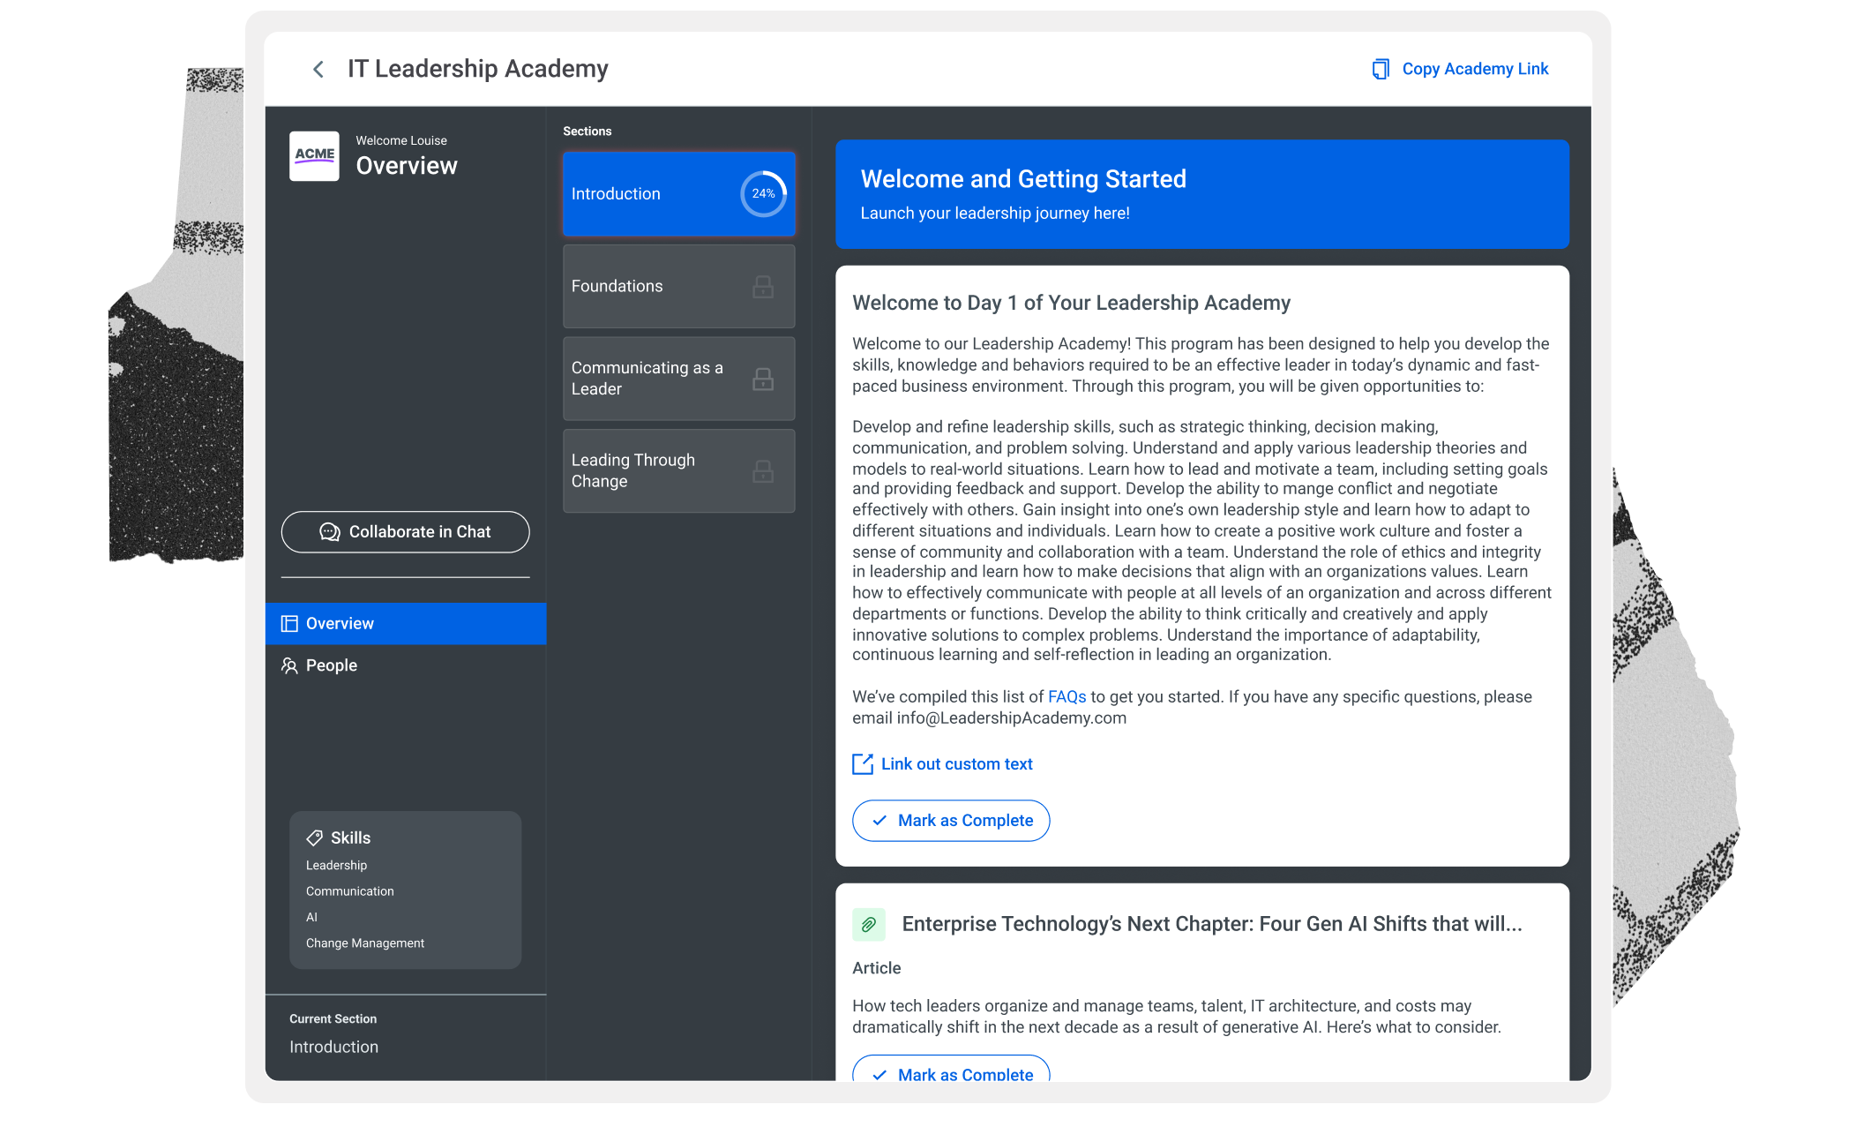This screenshot has height=1142, width=1856.
Task: Open the Enterprise Technology's Next Chapter article
Action: tap(1212, 924)
